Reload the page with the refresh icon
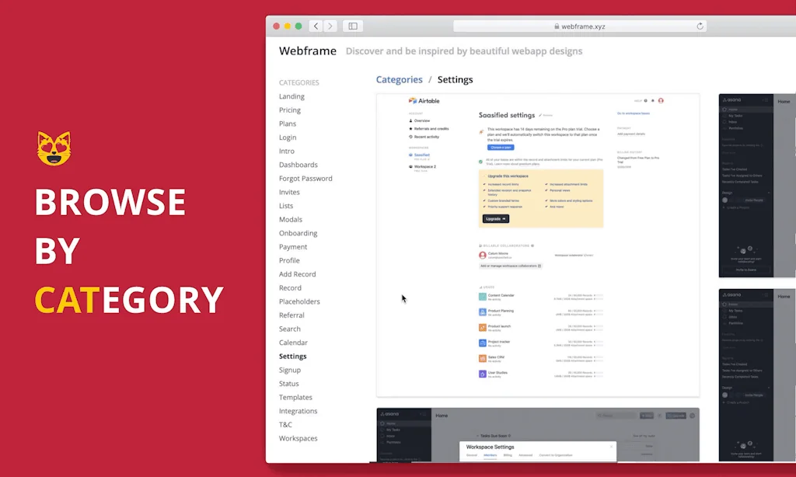Screen dimensions: 796x477 [x=700, y=26]
